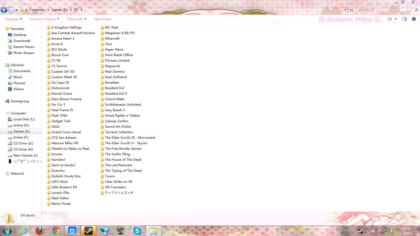
Task: Create a New folder
Action: point(103,19)
